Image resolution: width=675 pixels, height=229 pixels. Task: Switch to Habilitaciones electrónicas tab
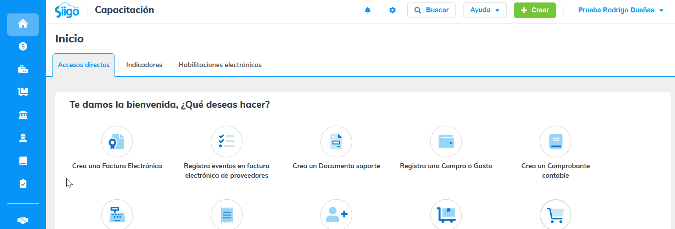(220, 65)
